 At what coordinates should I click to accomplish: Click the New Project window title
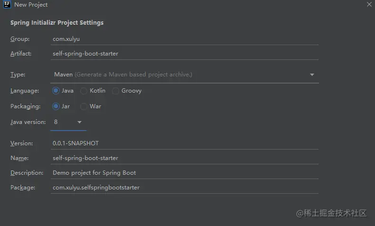31,5
